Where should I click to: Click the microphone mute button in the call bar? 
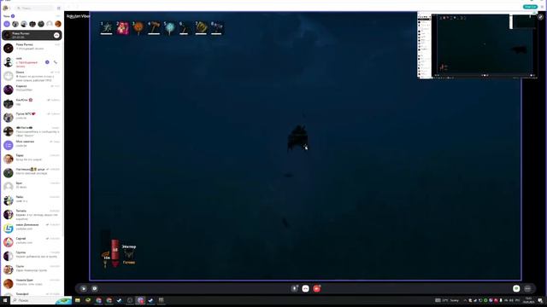(x=295, y=288)
